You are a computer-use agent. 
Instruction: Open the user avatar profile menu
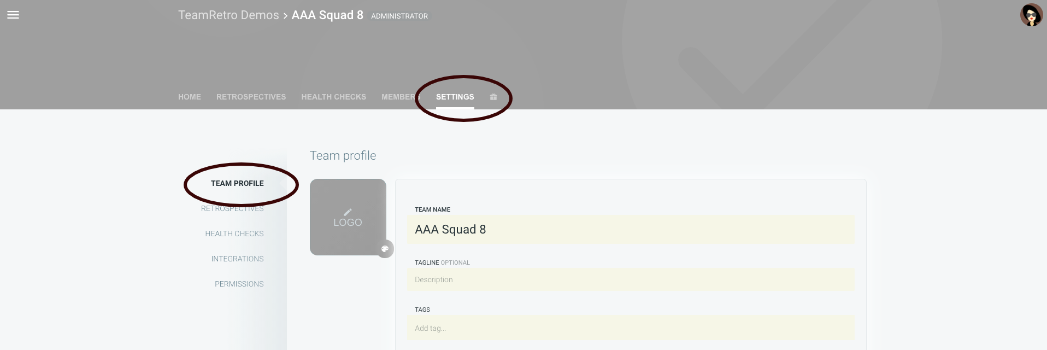(1031, 15)
